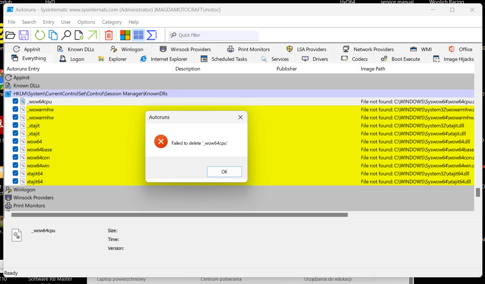Click the blue Copy pages icon
This screenshot has width=485, height=284.
(x=53, y=35)
